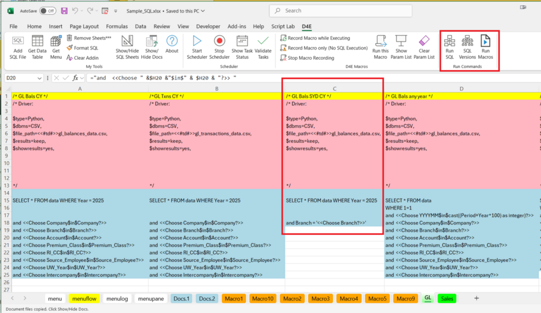Click the Stop Macro Recording button
The height and width of the screenshot is (313, 541).
pos(307,58)
